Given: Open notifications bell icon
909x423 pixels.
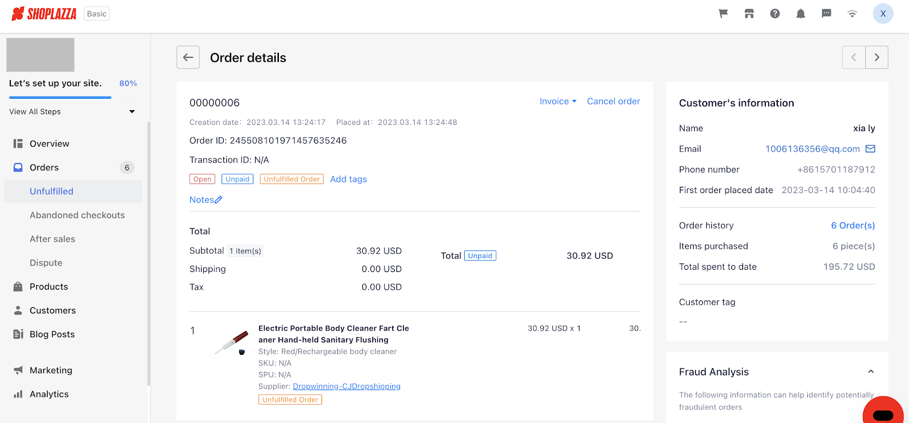Looking at the screenshot, I should pos(800,14).
